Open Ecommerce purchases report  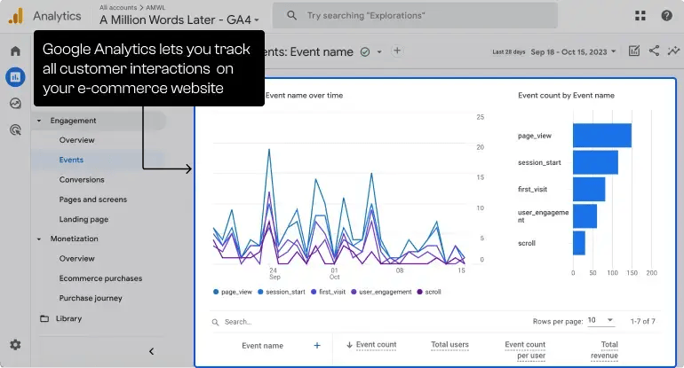tap(100, 278)
